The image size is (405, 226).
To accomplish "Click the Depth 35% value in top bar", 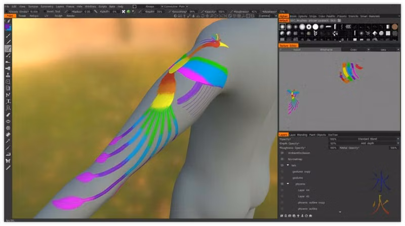I will [159, 12].
